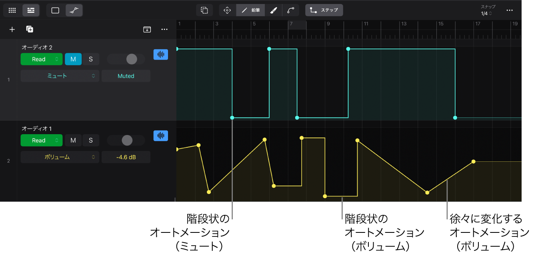Click the オーディオ 1 volume slider knob
This screenshot has height=254, width=534.
(127, 140)
